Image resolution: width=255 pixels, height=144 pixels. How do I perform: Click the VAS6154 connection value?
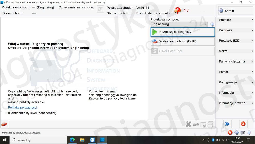pos(143,8)
